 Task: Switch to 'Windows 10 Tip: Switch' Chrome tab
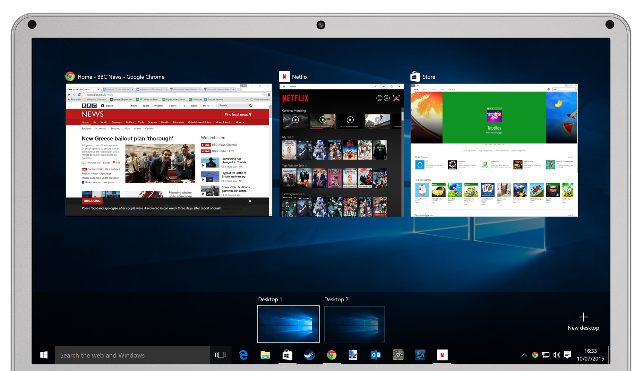[x=151, y=90]
